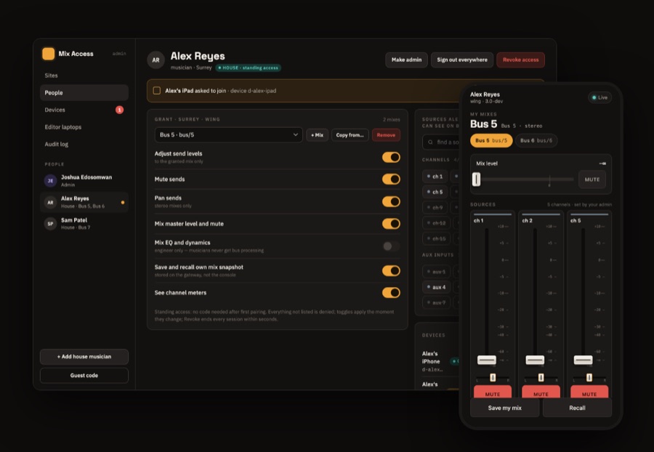Toggle the aux 7 source chip
654x452 pixels.
436,302
